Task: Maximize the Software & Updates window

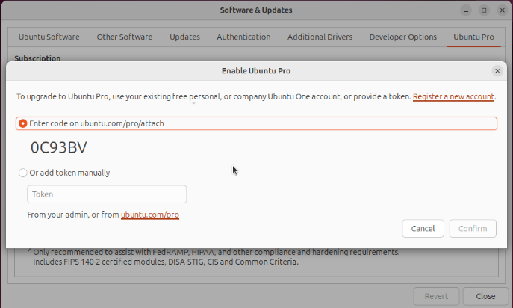Action: click(484, 10)
